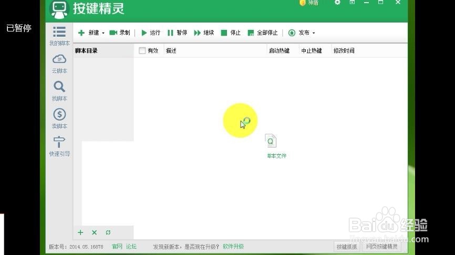Click the 修改时间 column header
Screen dimensions: 455x255
pos(344,51)
